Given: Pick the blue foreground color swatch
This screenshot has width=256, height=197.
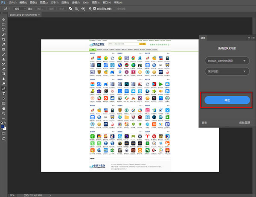Looking at the screenshot, I should 3,126.
